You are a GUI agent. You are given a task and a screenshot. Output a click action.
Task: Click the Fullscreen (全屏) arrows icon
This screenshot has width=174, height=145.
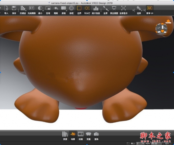point(105,8)
